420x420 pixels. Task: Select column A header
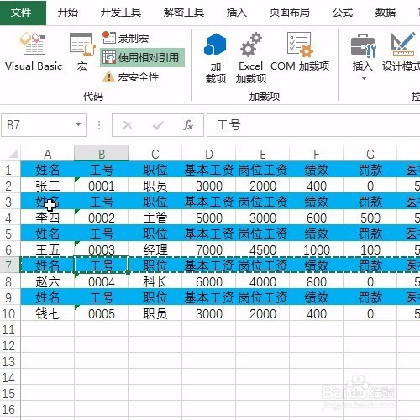tap(48, 154)
